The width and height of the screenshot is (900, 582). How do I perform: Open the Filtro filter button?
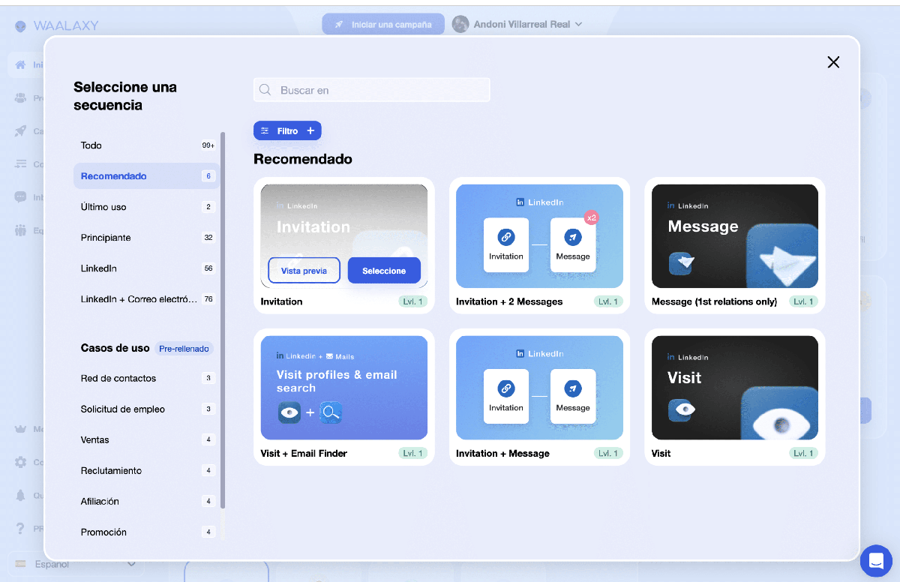click(287, 130)
